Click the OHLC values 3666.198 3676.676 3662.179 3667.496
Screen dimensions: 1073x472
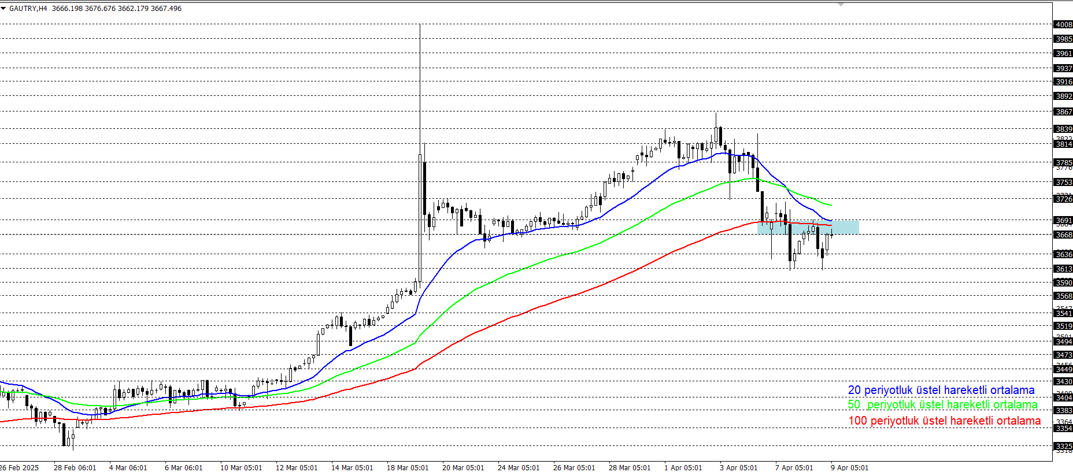tap(117, 9)
